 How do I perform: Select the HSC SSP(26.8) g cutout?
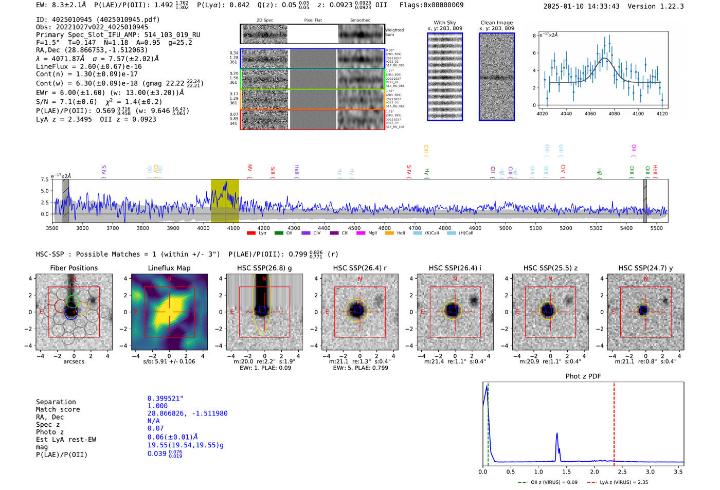click(264, 312)
